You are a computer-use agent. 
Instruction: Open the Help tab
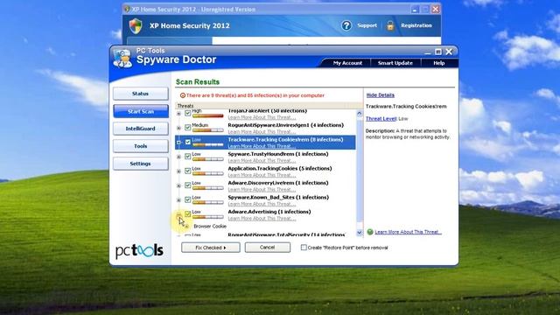tap(439, 63)
